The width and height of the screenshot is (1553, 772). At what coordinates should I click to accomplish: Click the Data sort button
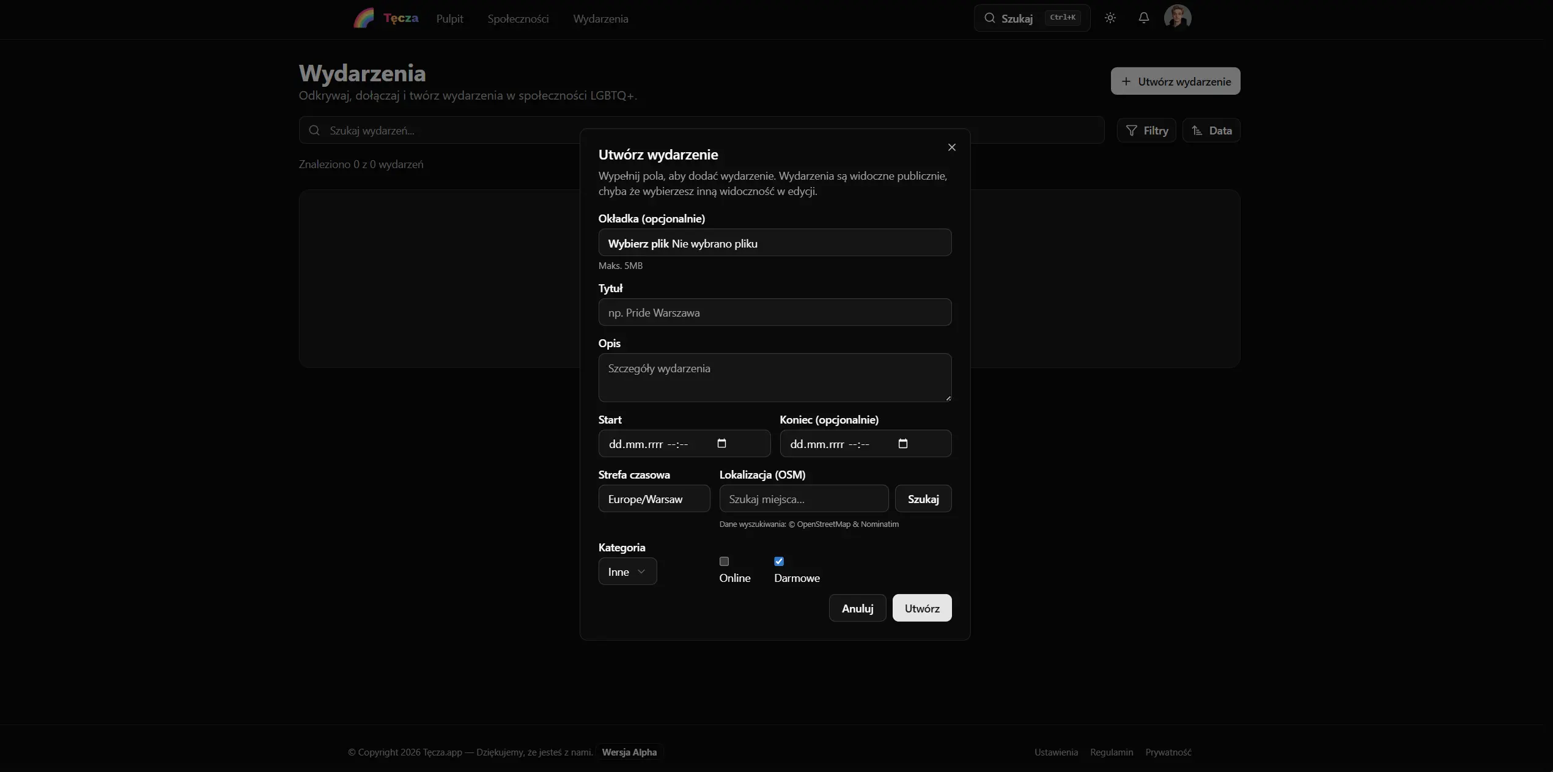tap(1211, 130)
